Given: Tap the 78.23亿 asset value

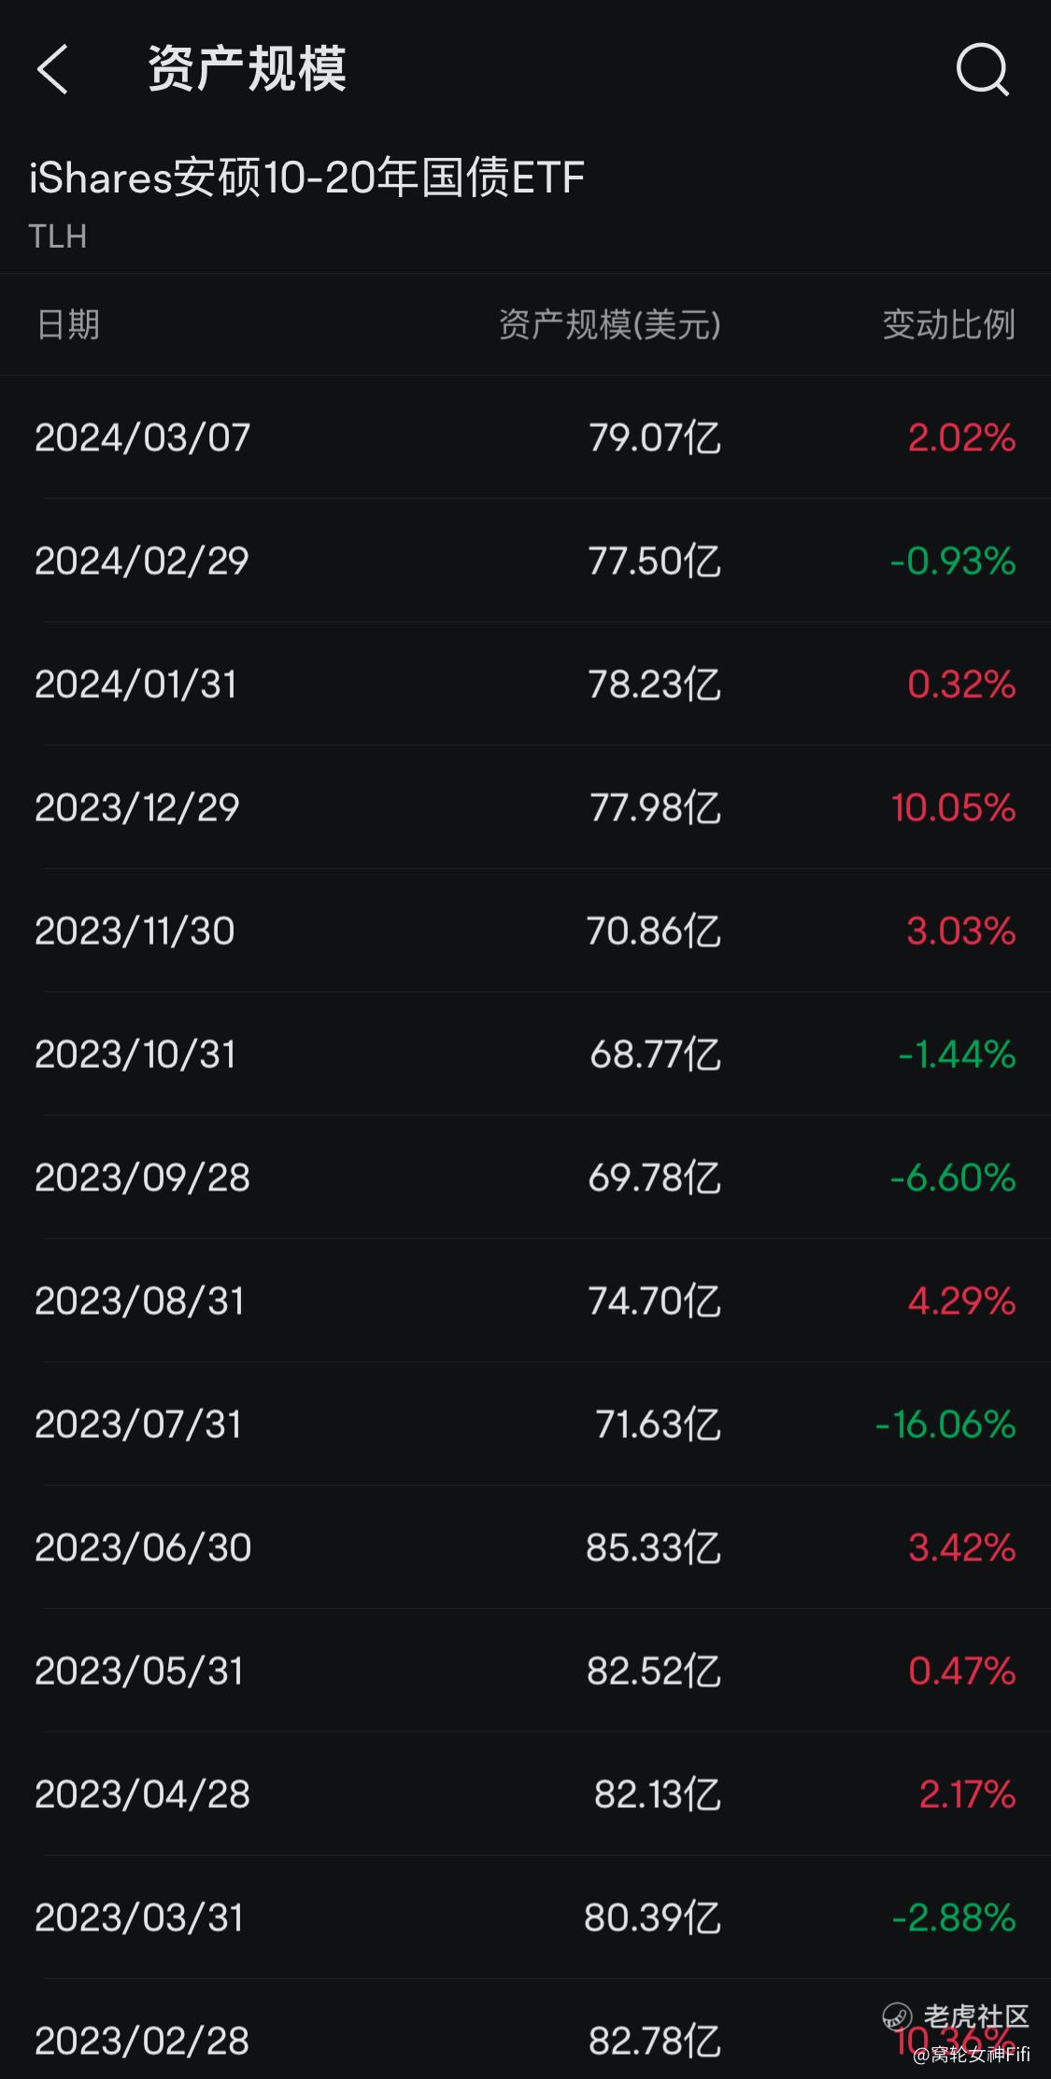Looking at the screenshot, I should pos(654,684).
